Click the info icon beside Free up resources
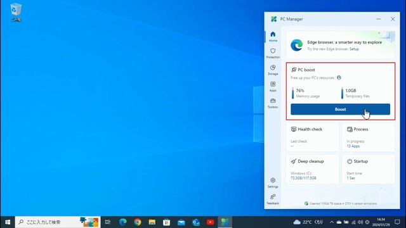 339,77
